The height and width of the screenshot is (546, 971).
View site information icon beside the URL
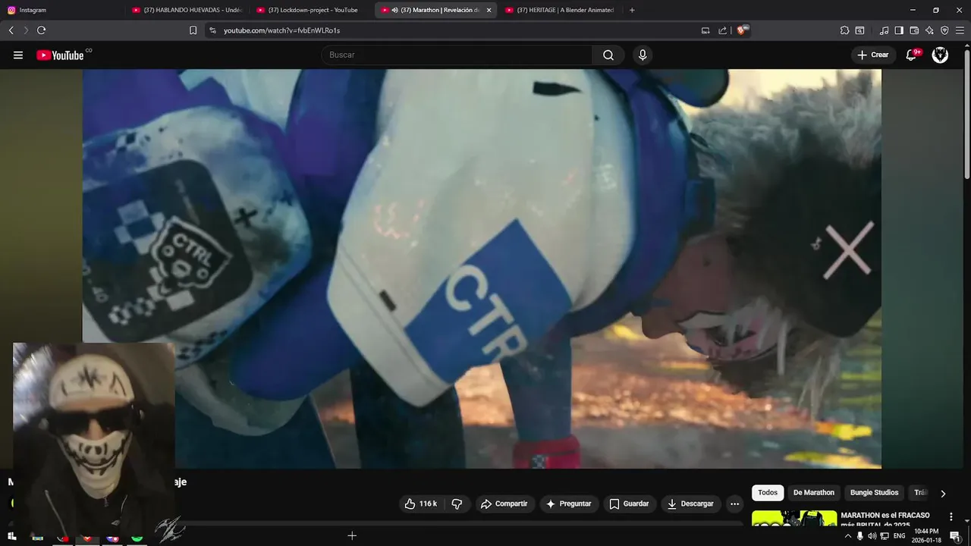pos(212,30)
